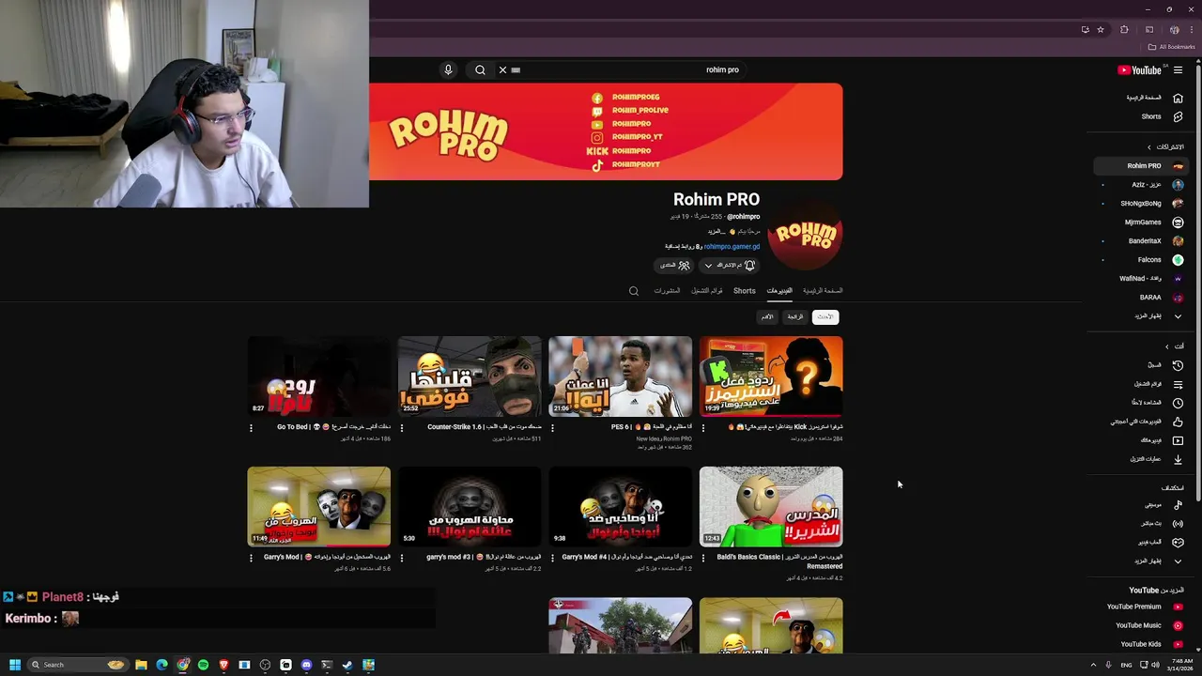Open the Kick streamers reaction video thumbnail
Viewport: 1202px width, 676px height.
click(771, 376)
